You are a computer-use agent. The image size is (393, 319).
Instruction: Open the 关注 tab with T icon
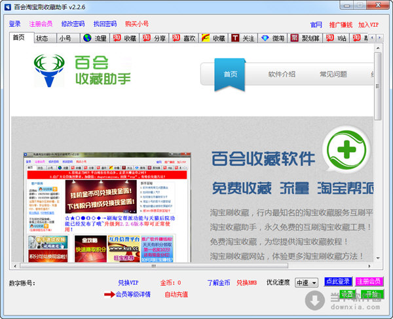tap(243, 38)
